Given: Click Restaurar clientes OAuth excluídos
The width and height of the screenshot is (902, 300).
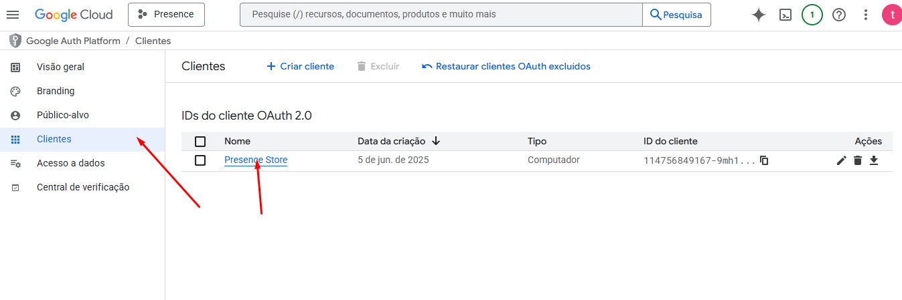Looking at the screenshot, I should click(x=506, y=66).
